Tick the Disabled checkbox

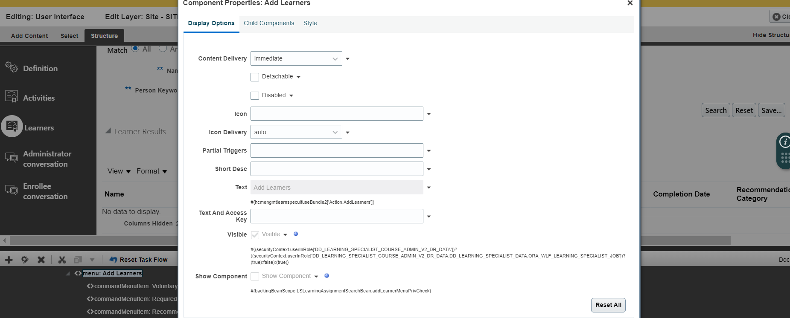click(255, 96)
